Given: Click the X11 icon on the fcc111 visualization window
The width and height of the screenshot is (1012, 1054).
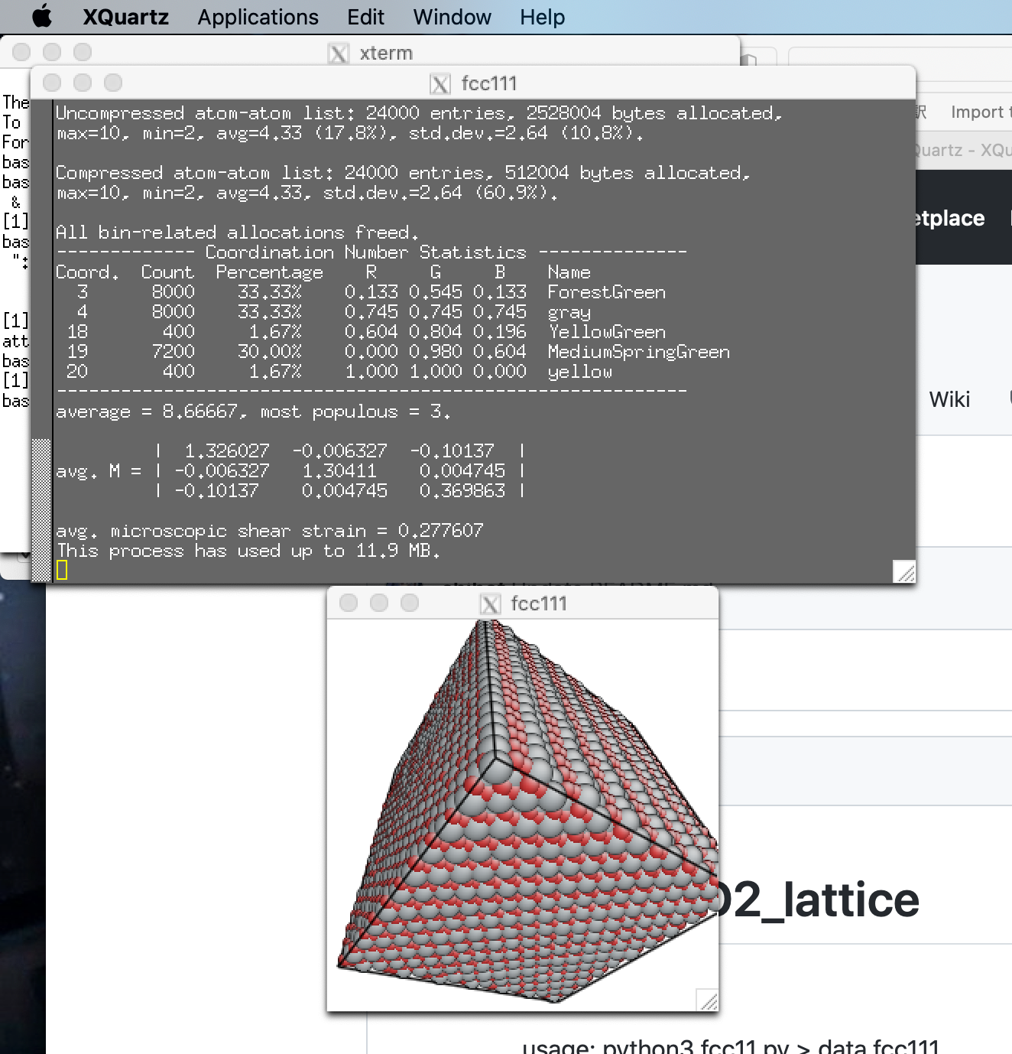Looking at the screenshot, I should tap(489, 603).
